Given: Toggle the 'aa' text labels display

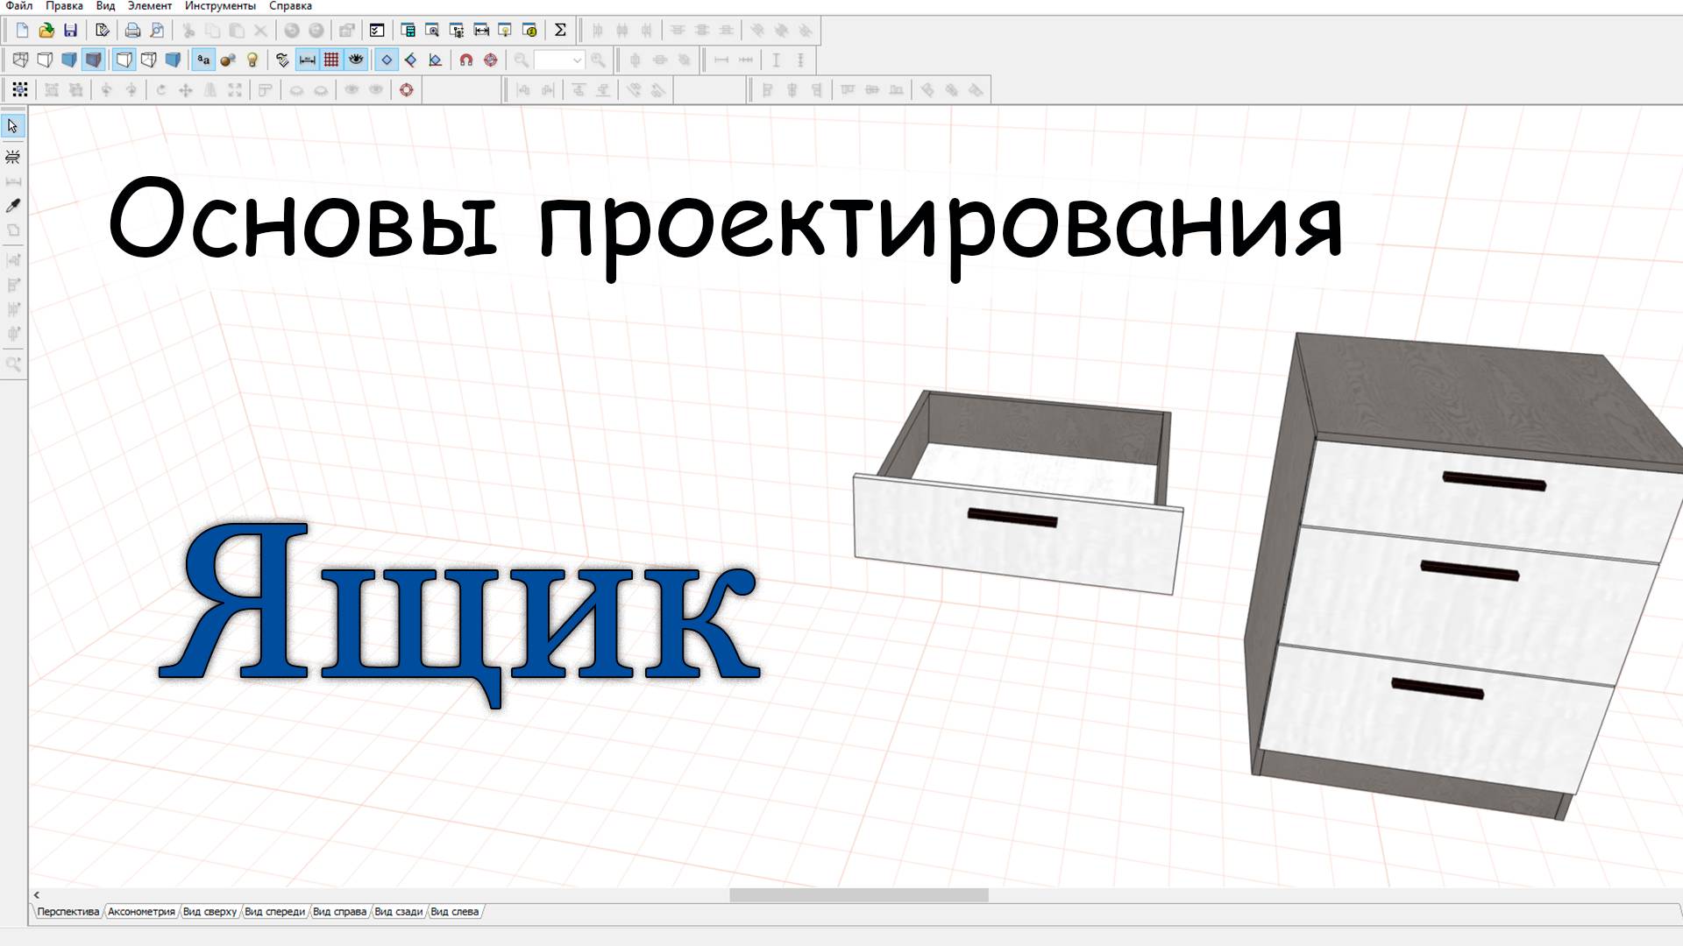Looking at the screenshot, I should click(203, 59).
